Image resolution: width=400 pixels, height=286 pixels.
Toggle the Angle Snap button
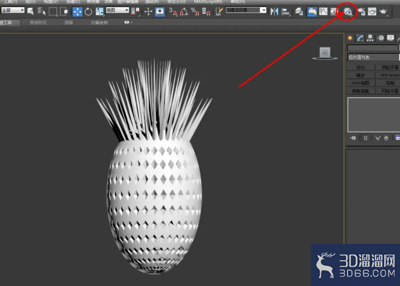click(184, 11)
